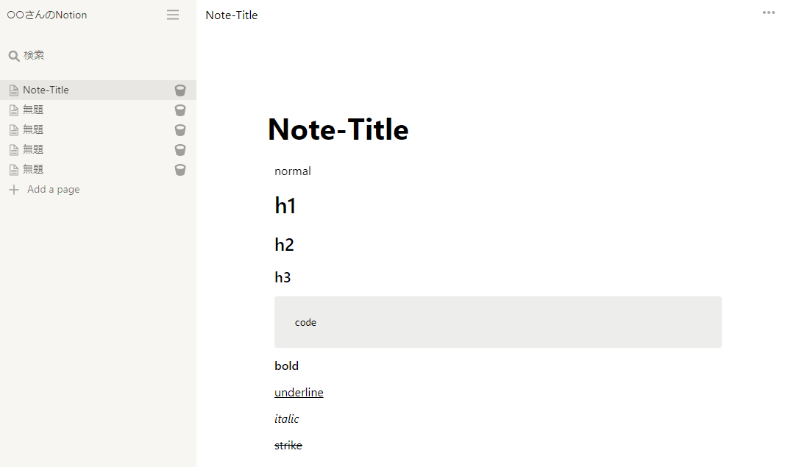The image size is (788, 467).
Task: Click inside the gray code block
Action: [x=497, y=322]
